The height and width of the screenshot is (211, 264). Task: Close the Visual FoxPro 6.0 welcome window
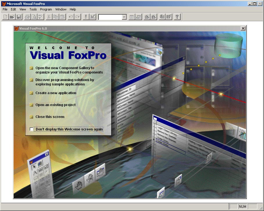coord(243,28)
